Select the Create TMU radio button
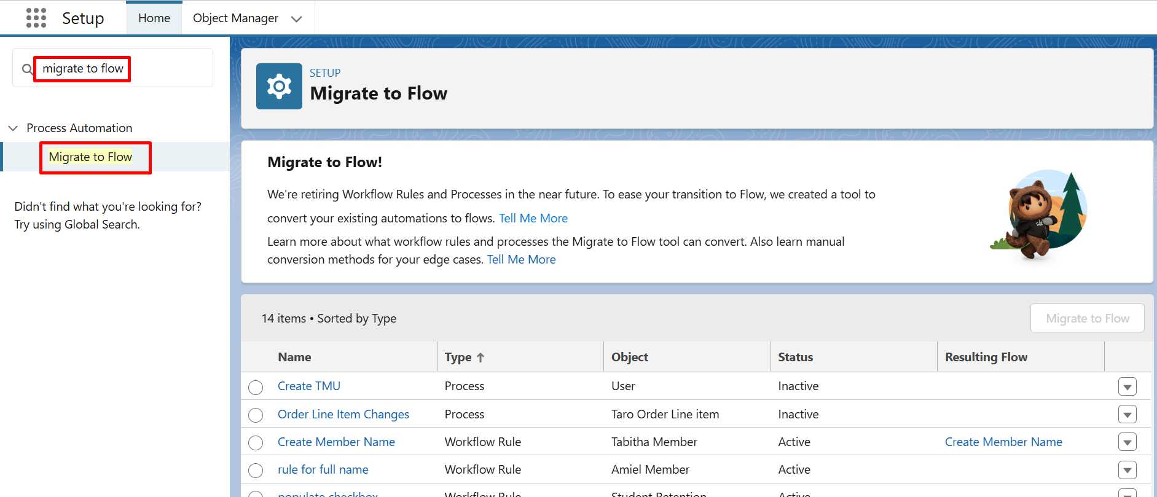Viewport: 1157px width, 497px height. pos(256,387)
